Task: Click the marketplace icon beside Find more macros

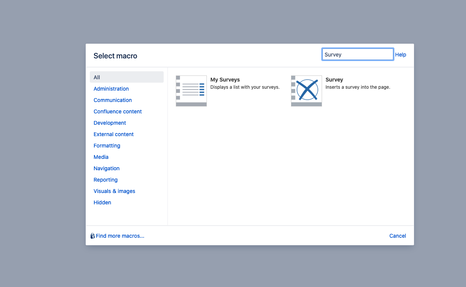Action: pyautogui.click(x=92, y=236)
